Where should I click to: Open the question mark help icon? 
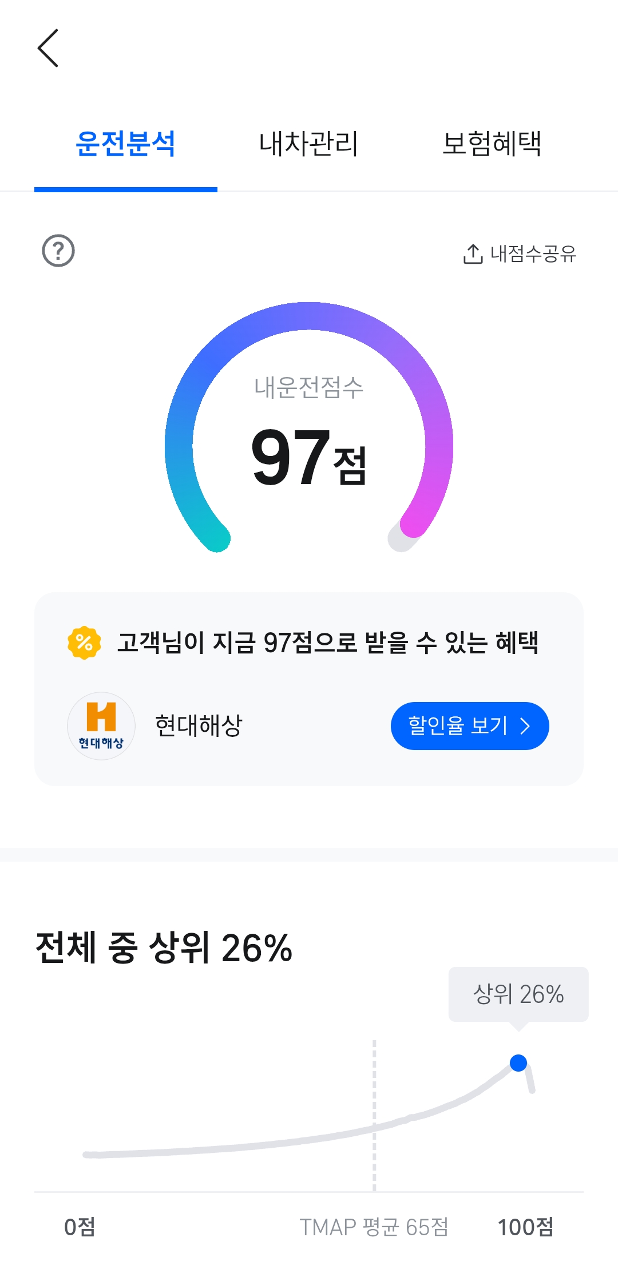click(x=58, y=251)
